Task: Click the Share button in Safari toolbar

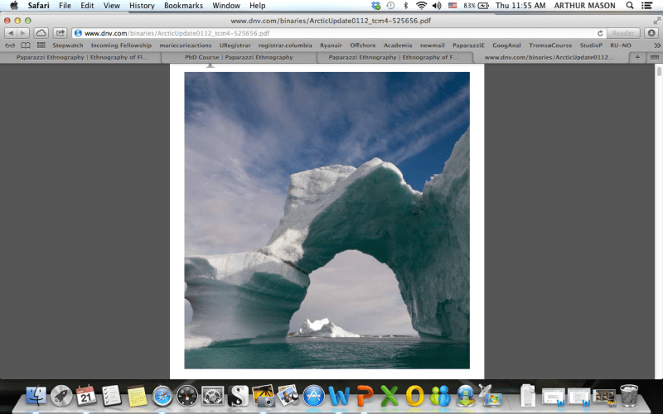Action: point(60,33)
